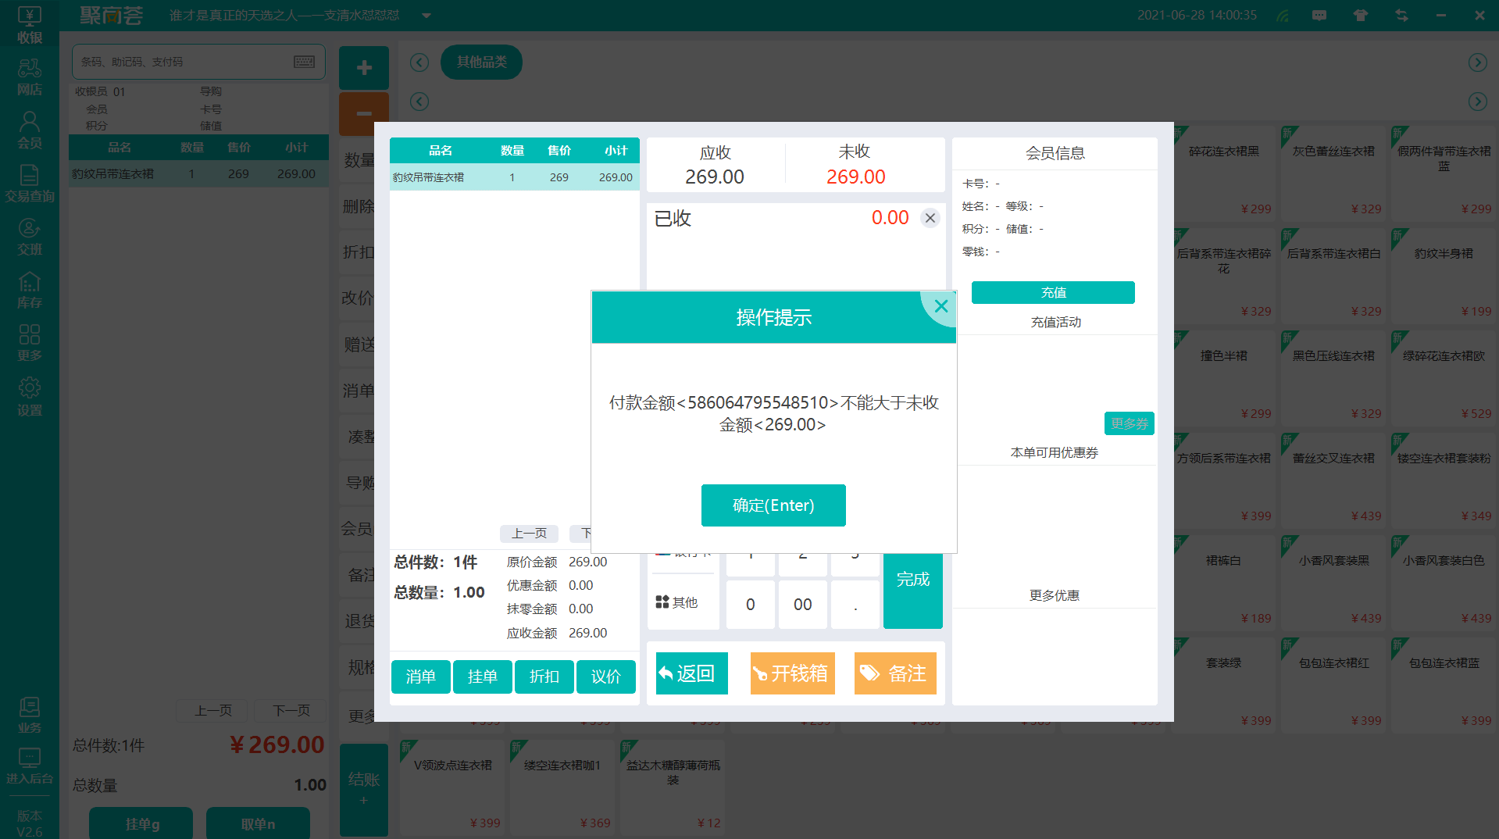Open the 库存 inventory sidebar icon
The width and height of the screenshot is (1499, 839).
tap(30, 291)
